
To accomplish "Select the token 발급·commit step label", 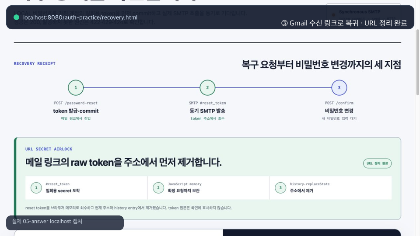I will [x=76, y=111].
